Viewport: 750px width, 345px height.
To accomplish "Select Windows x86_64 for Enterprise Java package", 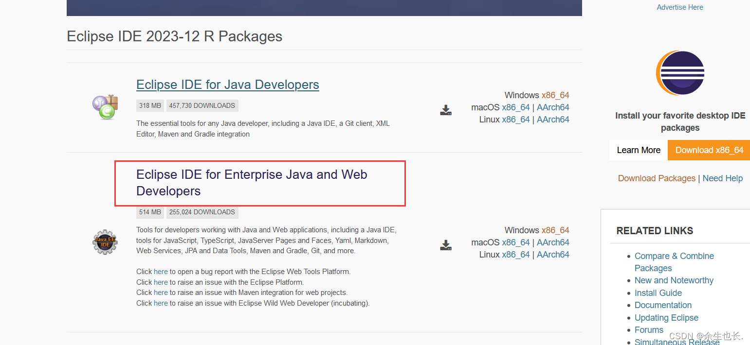I will click(x=555, y=230).
